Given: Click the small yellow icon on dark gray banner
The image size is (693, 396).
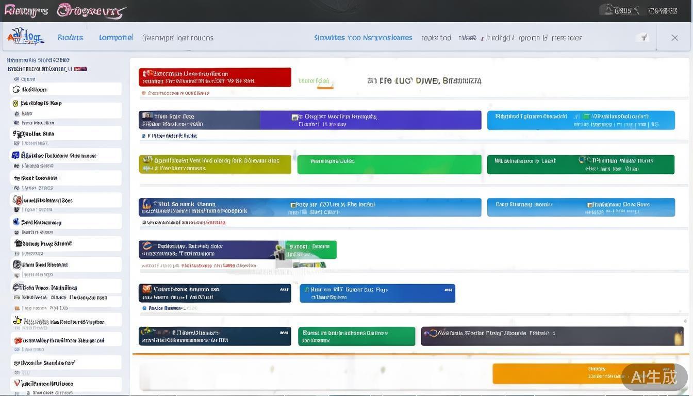Looking at the screenshot, I should [677, 337].
